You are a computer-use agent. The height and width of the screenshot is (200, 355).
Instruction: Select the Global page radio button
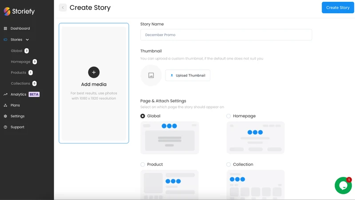[x=142, y=116]
